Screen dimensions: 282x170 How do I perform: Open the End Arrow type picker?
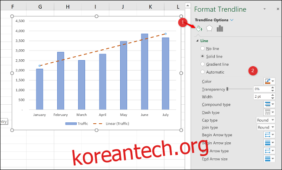pos(269,151)
